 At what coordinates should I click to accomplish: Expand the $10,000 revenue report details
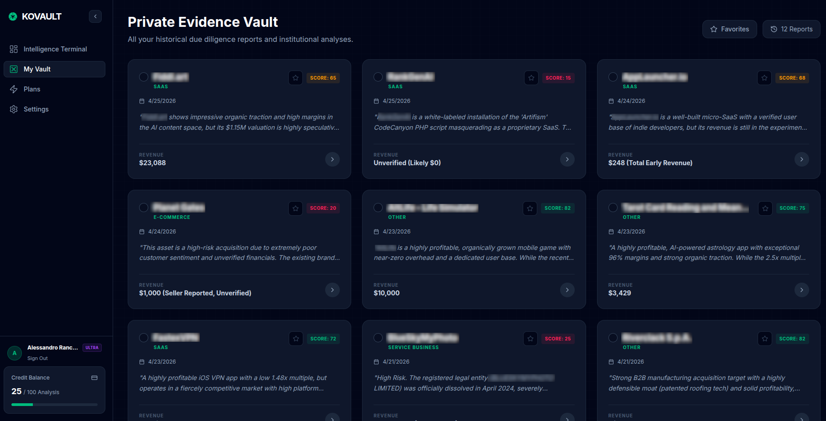tap(567, 290)
